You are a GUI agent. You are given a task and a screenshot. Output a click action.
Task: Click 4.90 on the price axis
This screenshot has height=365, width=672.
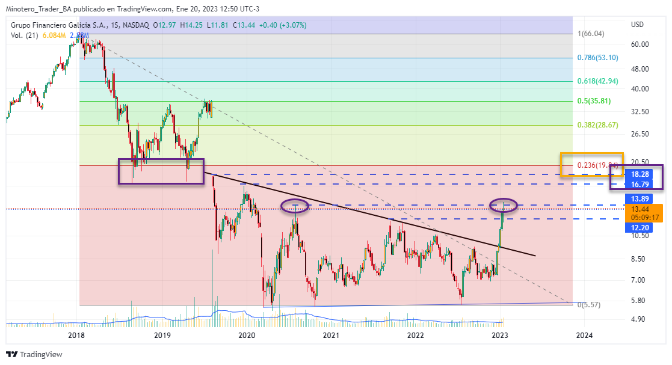click(x=638, y=319)
